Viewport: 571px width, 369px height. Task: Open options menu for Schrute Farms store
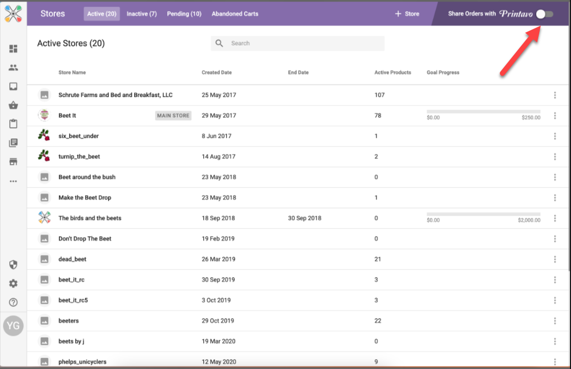[x=555, y=95]
